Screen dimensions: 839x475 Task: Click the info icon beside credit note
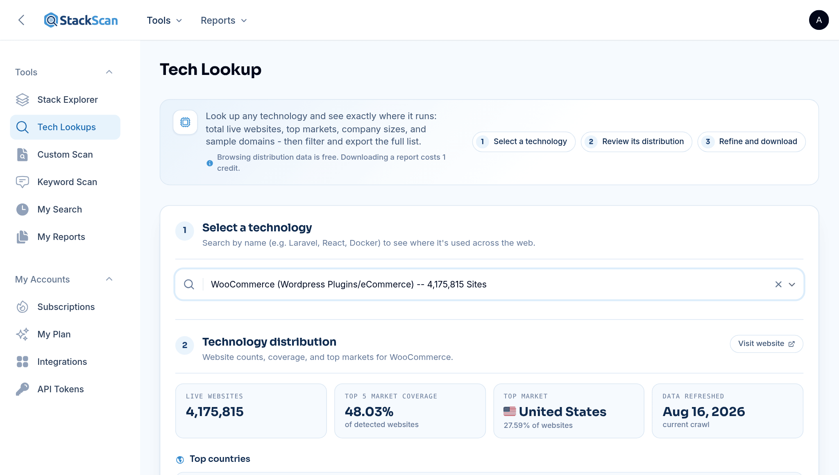(x=210, y=163)
